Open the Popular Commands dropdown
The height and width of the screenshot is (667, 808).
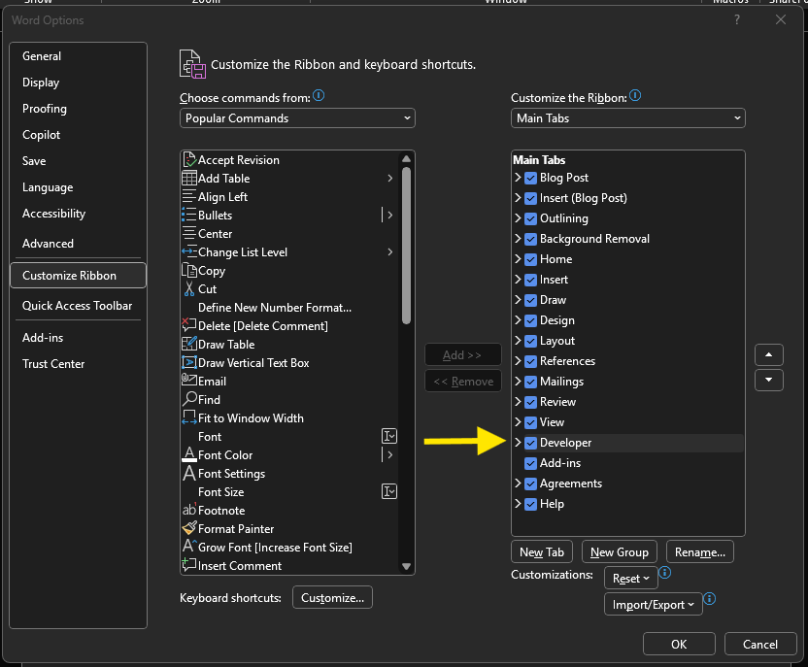point(297,118)
